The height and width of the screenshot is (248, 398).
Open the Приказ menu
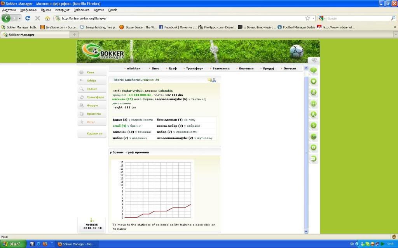(x=46, y=10)
